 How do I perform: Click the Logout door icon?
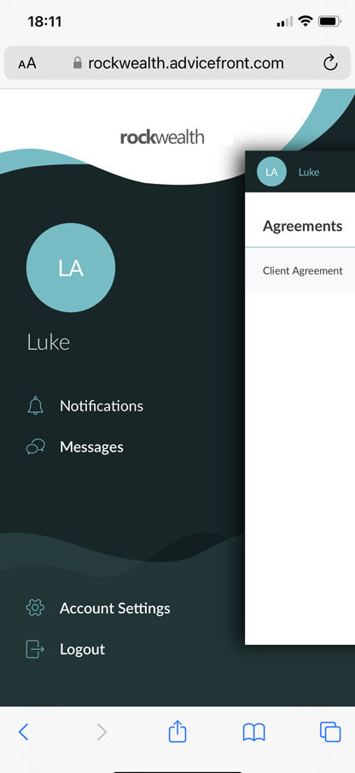pyautogui.click(x=35, y=649)
